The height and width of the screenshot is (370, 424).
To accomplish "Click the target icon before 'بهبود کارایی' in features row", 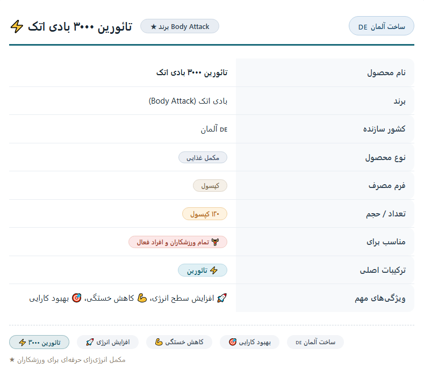I will coord(77,298).
